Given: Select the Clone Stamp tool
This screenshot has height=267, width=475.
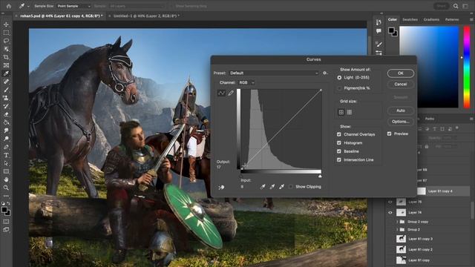Looking at the screenshot, I should click(x=6, y=98).
